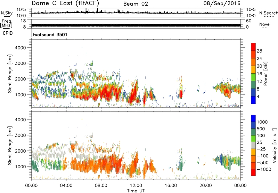The width and height of the screenshot is (278, 193).
Task: Click the 'CPID' label
Action: click(x=8, y=33)
